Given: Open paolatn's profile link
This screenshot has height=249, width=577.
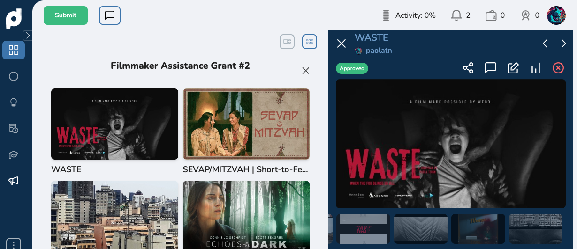Looking at the screenshot, I should click(373, 51).
